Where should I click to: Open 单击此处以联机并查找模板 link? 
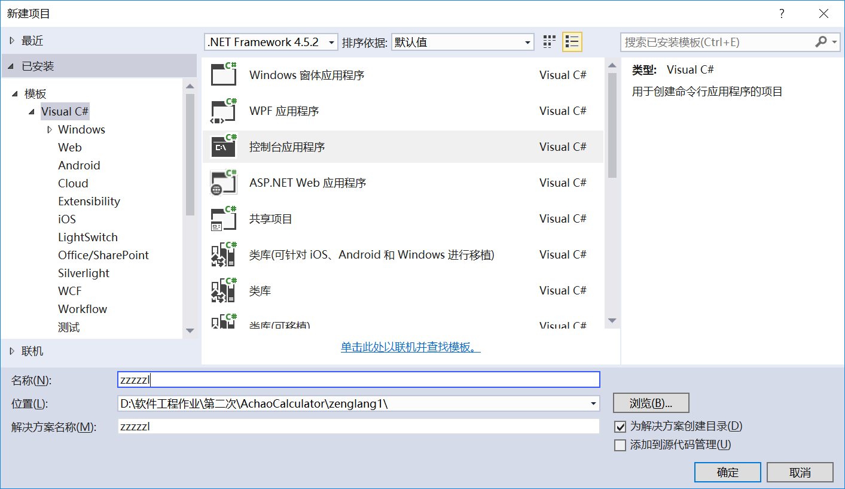pos(411,347)
